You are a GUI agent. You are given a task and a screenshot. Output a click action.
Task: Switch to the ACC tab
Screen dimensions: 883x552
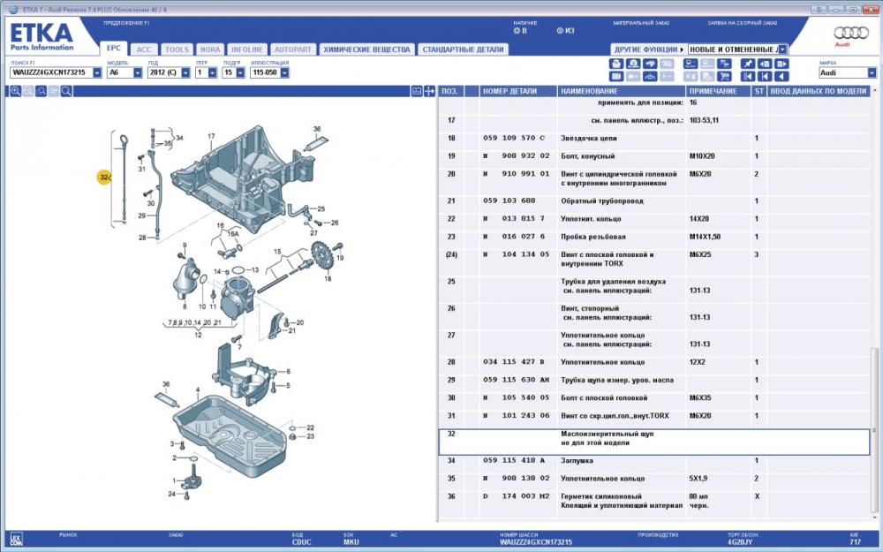coord(144,49)
